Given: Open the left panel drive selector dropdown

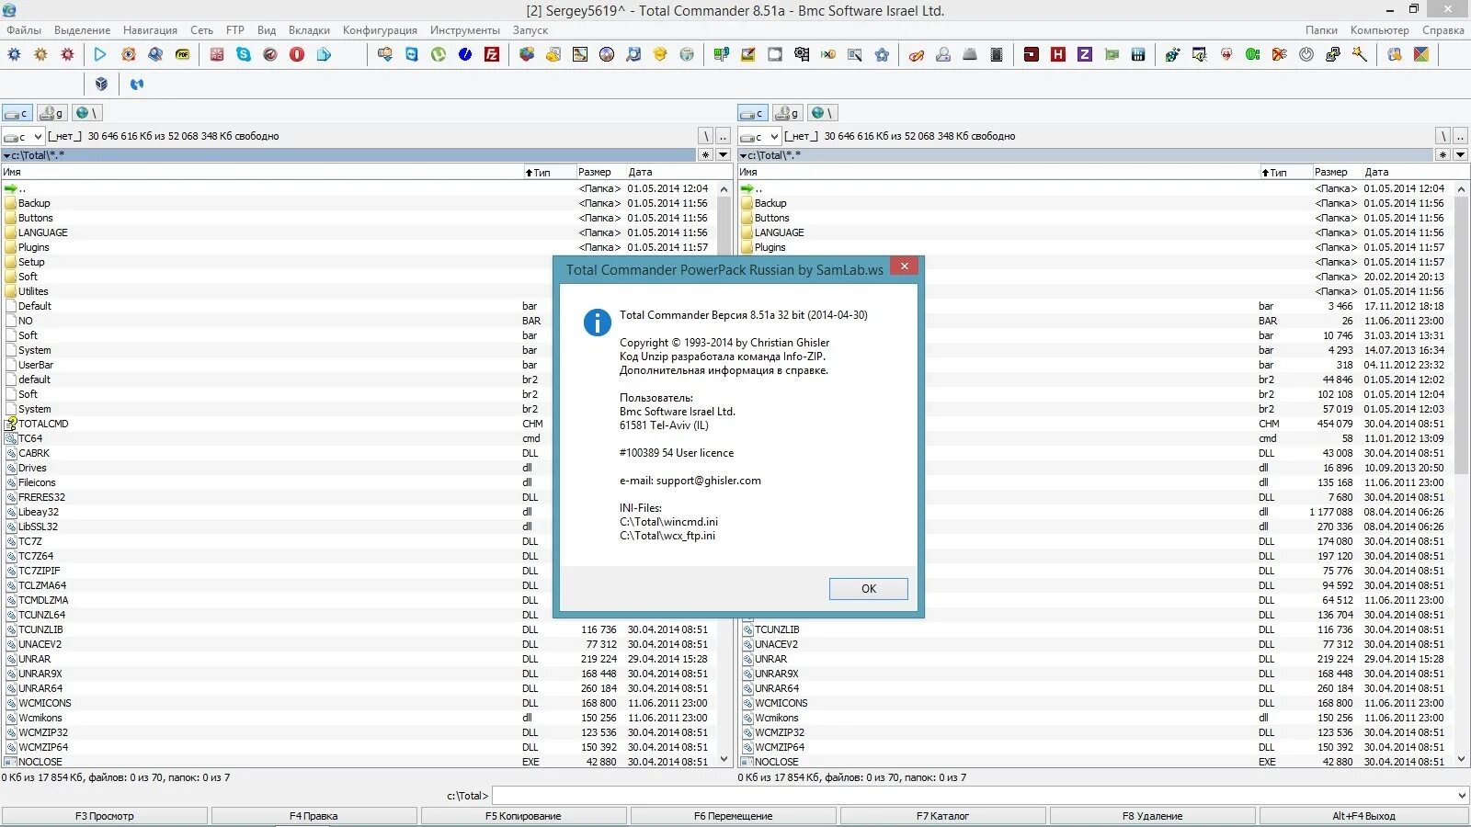Looking at the screenshot, I should tap(23, 137).
